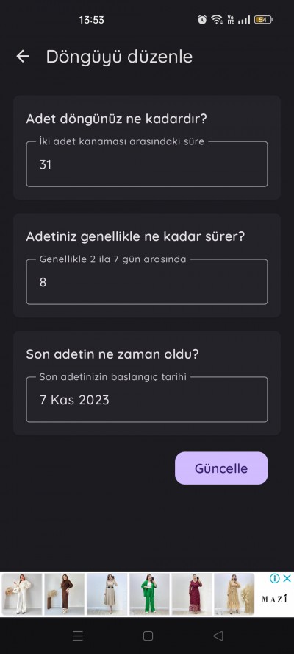Screen dimensions: 294x654
Task: Close the ad banner
Action: 287,578
